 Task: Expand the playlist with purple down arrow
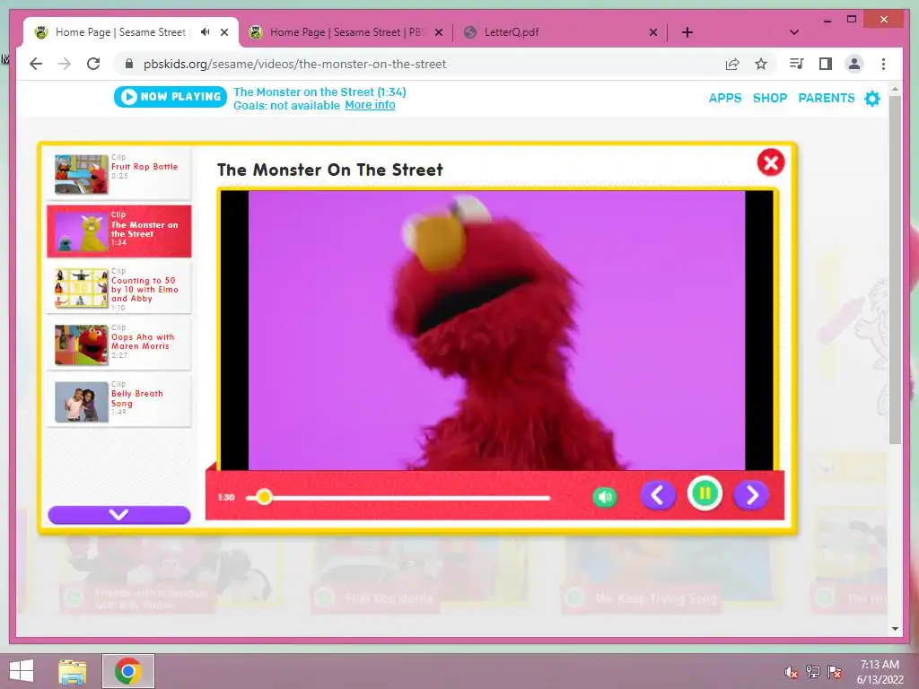[119, 515]
